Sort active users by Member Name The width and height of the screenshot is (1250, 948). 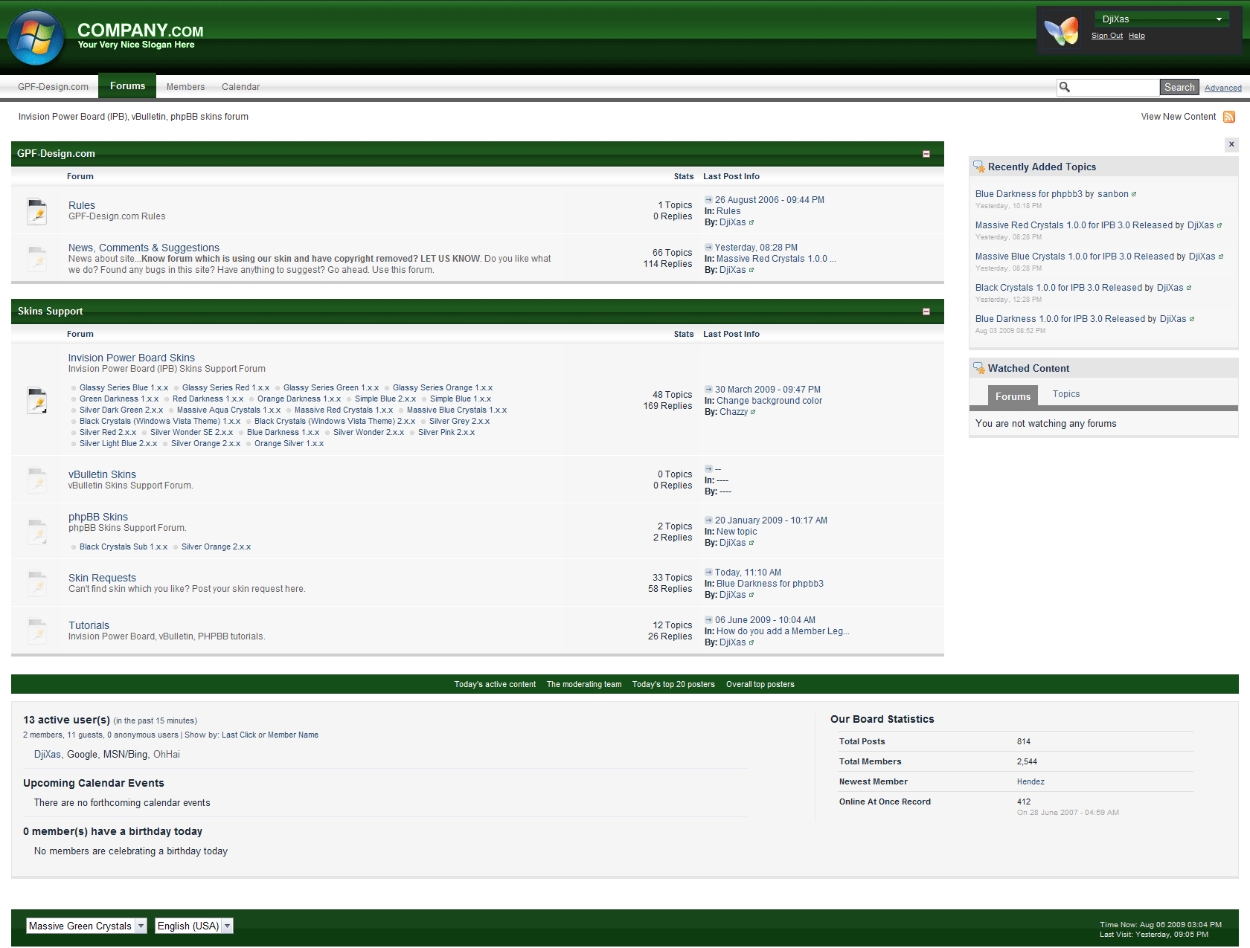293,735
